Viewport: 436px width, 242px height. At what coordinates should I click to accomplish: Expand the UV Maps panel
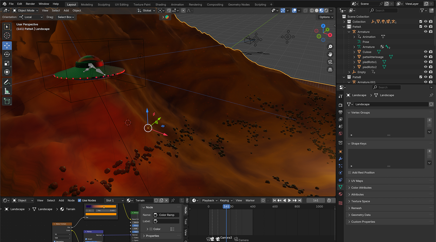click(357, 181)
